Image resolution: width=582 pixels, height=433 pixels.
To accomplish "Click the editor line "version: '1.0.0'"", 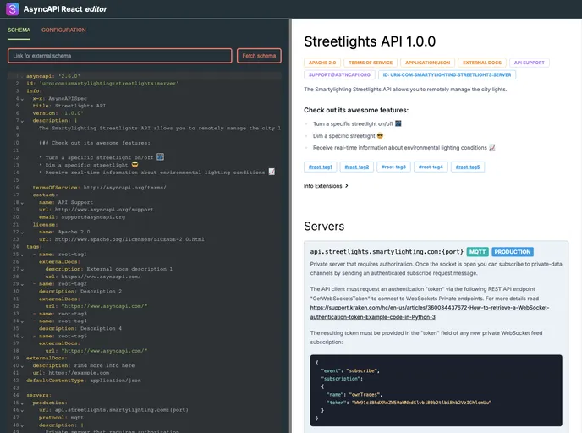I will point(58,113).
